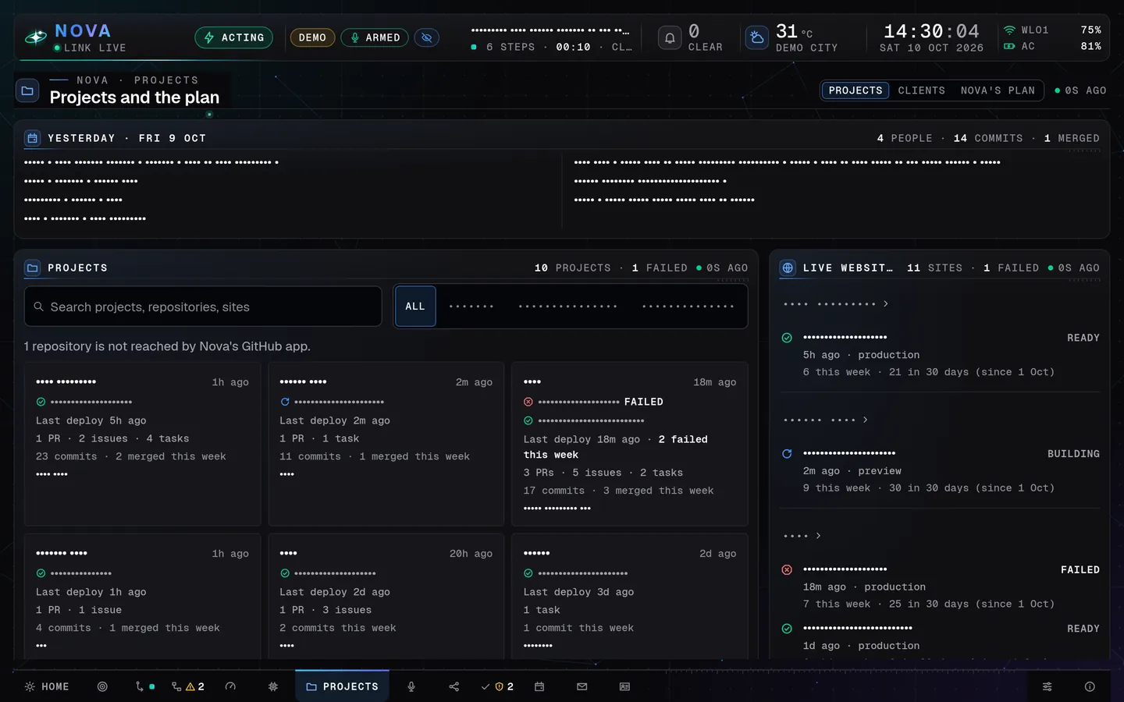1124x702 pixels.
Task: Select the ALL filter chip
Action: 415,307
